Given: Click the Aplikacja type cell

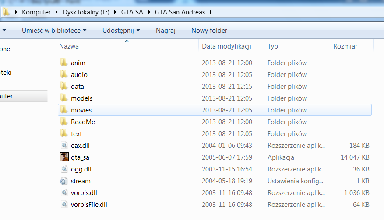Looking at the screenshot, I should coord(281,157).
